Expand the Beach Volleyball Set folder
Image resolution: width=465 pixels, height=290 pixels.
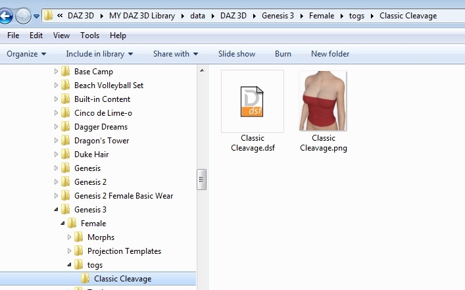tap(56, 85)
